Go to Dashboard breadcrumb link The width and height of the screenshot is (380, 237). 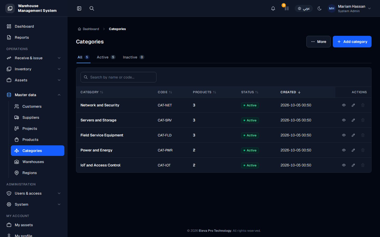88,29
